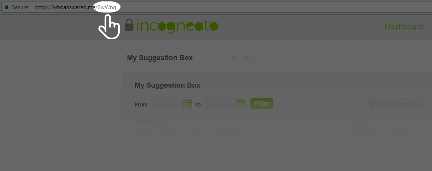Open the To date calendar picker
The image size is (432, 171).
coord(241,104)
